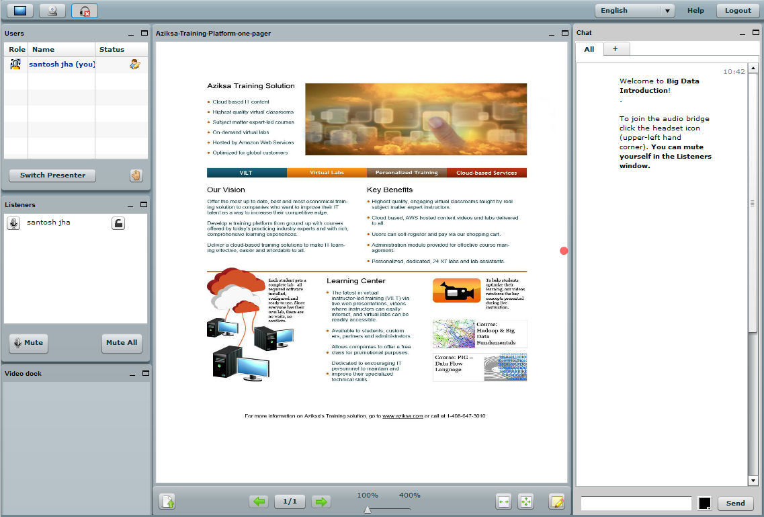Click the 400% zoom label
764x517 pixels.
click(409, 495)
